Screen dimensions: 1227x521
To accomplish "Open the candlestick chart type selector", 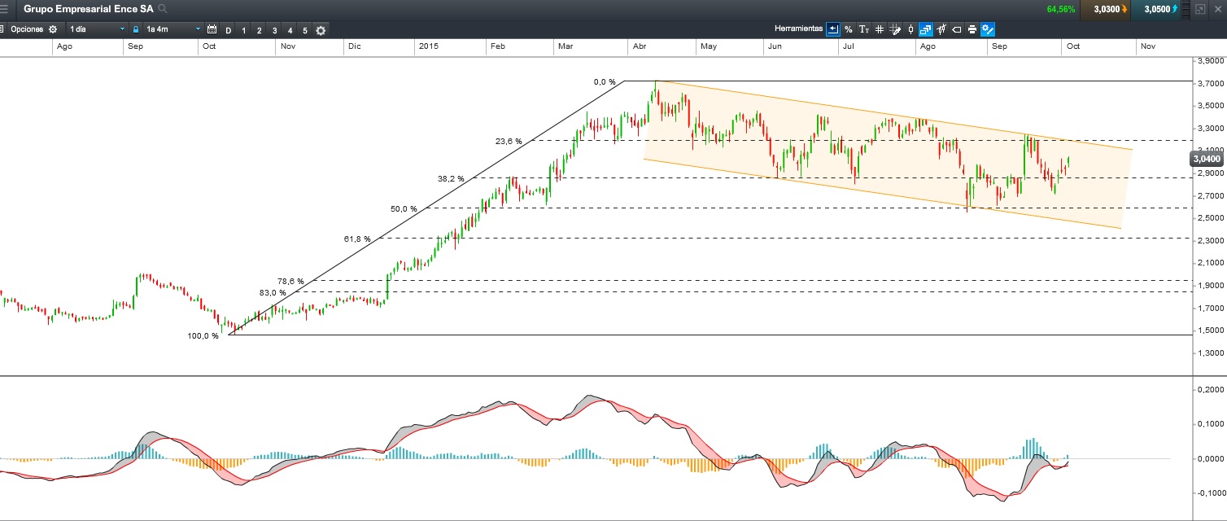I will 910,29.
